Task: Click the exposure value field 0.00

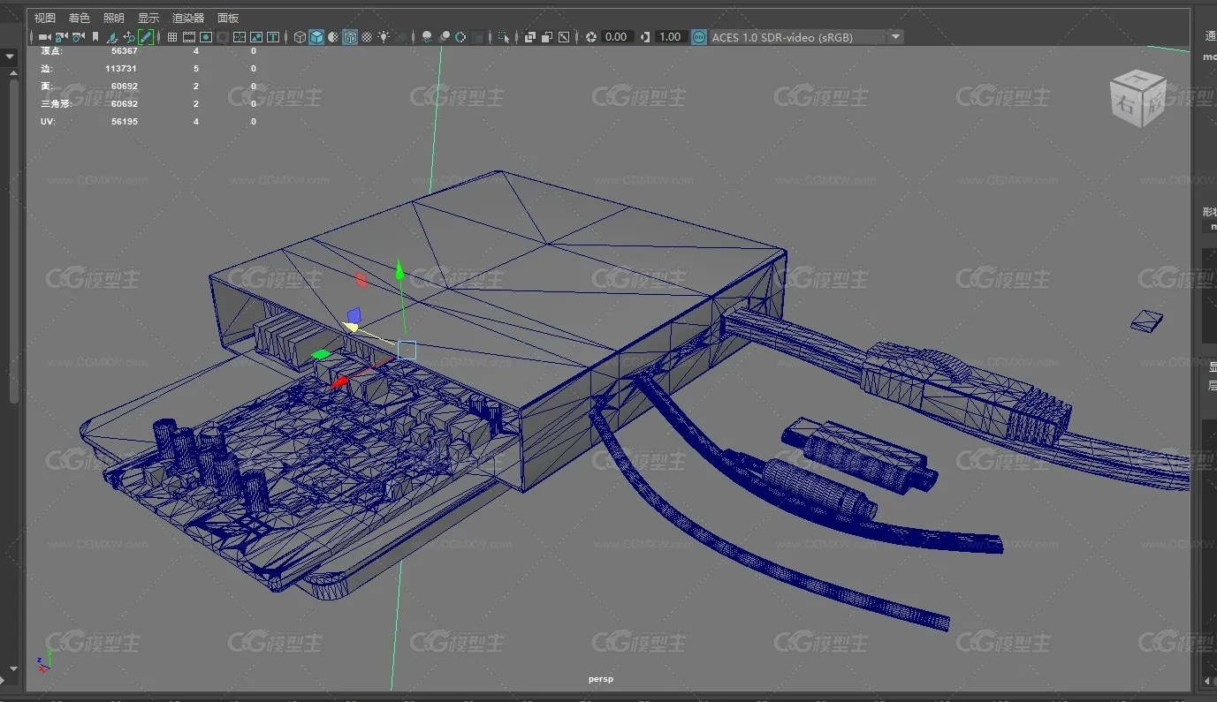Action: [616, 37]
